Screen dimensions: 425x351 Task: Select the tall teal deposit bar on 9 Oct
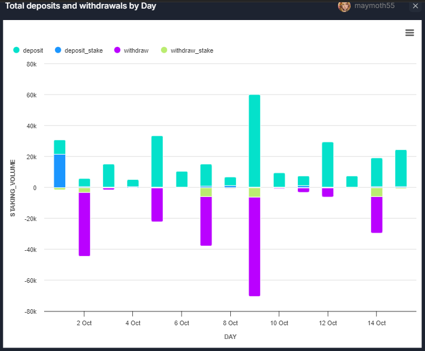pyautogui.click(x=254, y=141)
